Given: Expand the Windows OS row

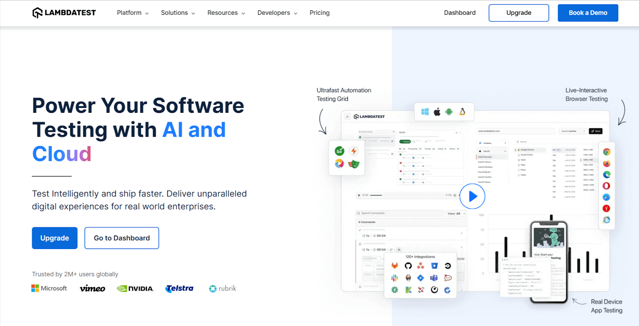Looking at the screenshot, I should point(492,143).
